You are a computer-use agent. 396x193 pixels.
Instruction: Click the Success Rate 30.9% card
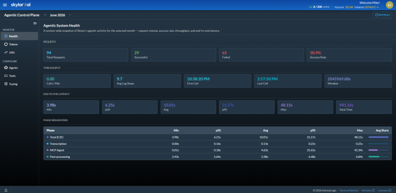tap(349, 55)
